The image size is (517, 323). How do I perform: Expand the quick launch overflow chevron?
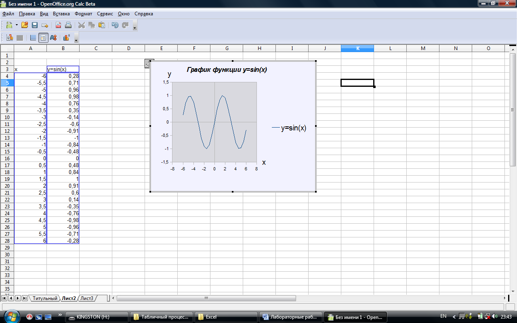point(60,315)
